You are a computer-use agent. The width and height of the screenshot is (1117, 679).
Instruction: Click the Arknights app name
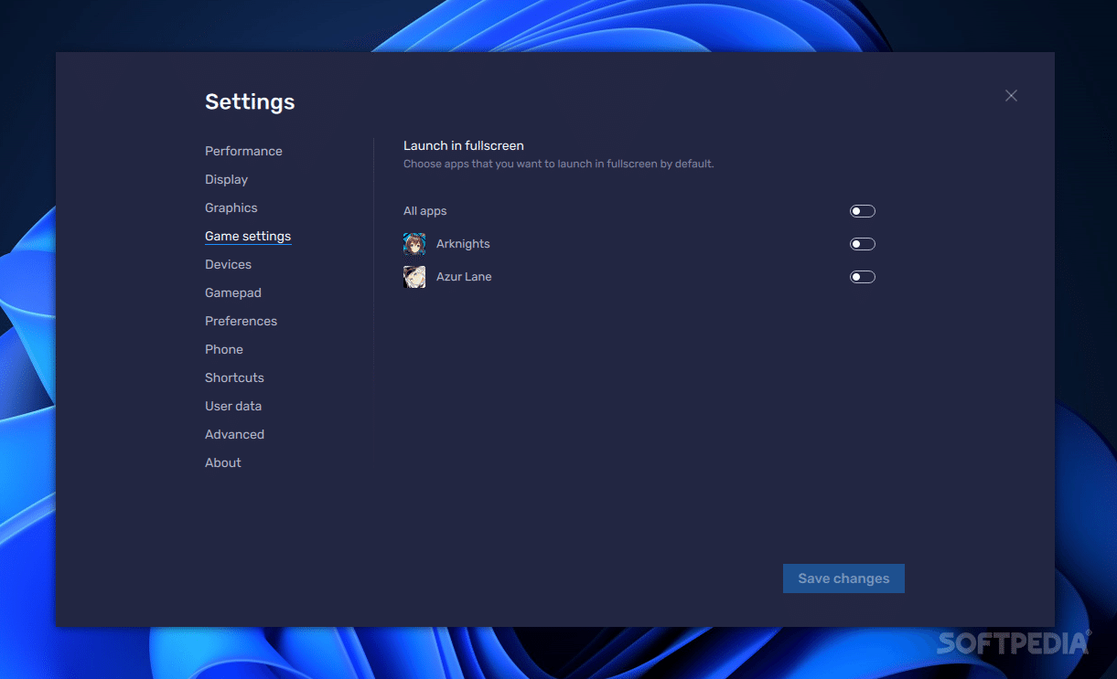463,244
